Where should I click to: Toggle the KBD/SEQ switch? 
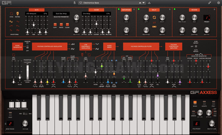point(25,114)
